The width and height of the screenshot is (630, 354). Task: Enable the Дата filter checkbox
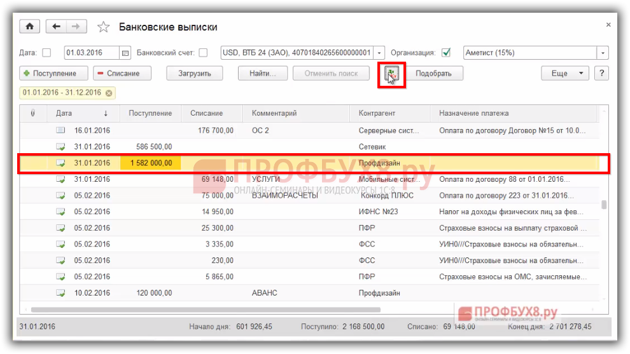(x=46, y=53)
